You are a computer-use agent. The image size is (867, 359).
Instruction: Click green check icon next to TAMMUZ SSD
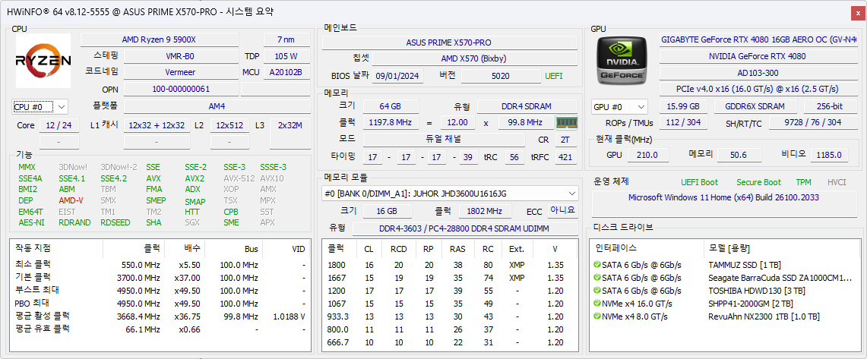coord(596,265)
